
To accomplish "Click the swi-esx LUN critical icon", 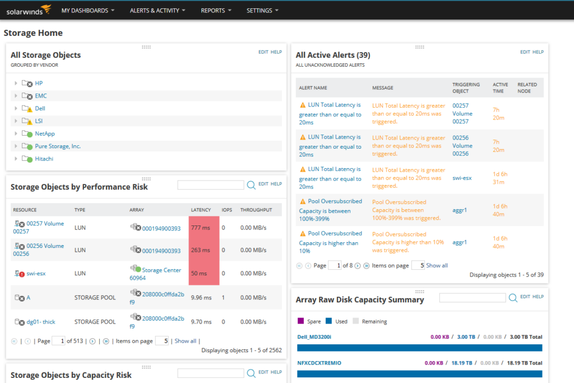I will [x=20, y=274].
